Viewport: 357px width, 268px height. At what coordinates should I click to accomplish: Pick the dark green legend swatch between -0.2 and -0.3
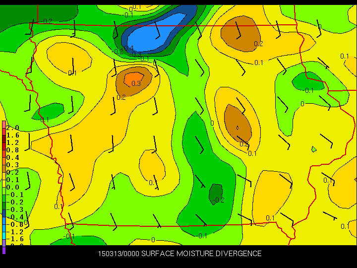4,206
